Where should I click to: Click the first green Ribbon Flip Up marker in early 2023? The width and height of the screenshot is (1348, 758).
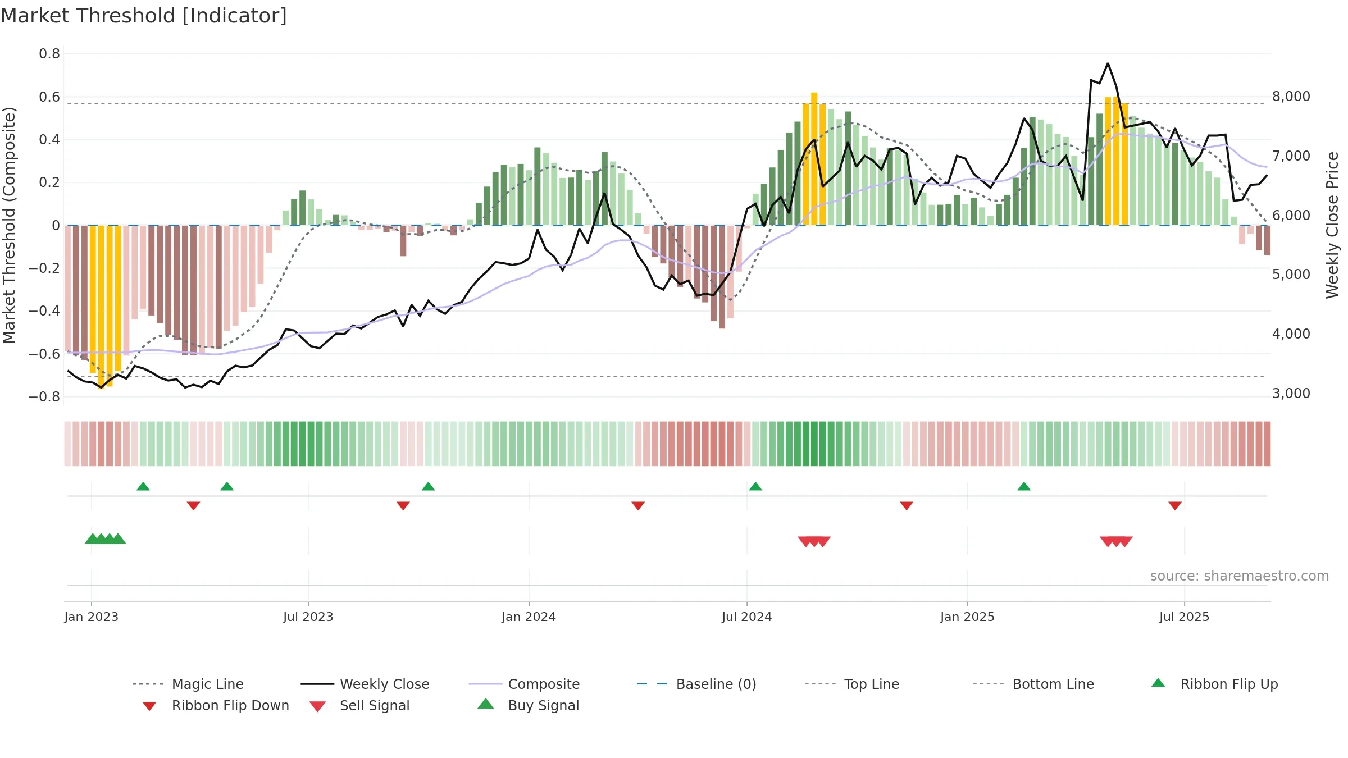143,486
